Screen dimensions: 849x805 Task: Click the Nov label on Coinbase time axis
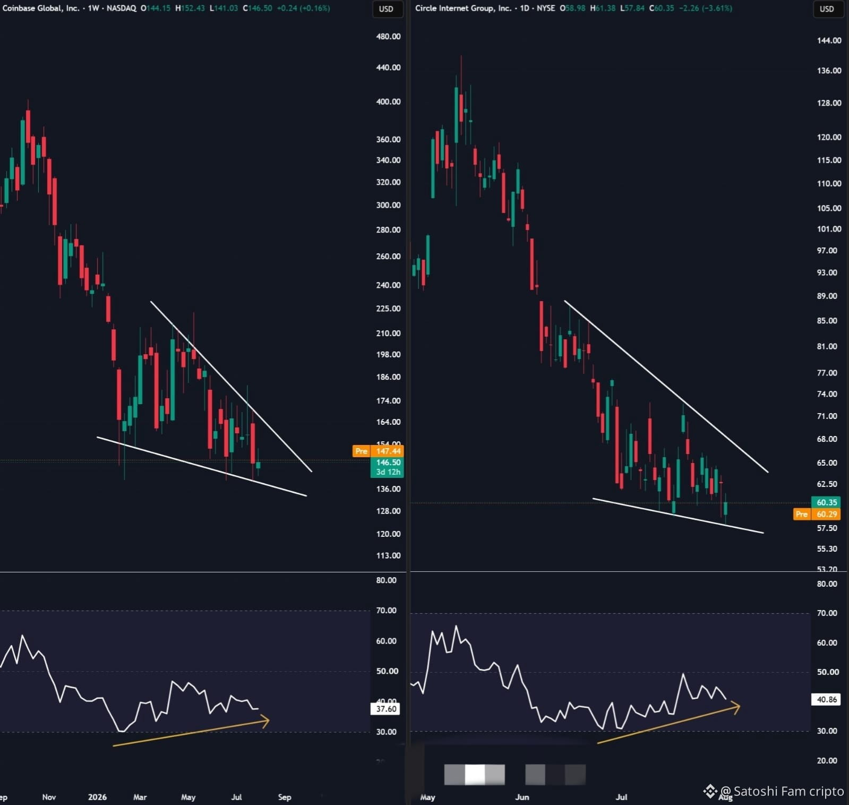(x=49, y=797)
